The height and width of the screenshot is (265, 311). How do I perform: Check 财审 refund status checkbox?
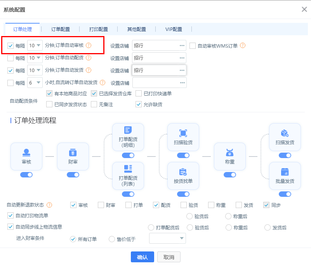(101, 205)
